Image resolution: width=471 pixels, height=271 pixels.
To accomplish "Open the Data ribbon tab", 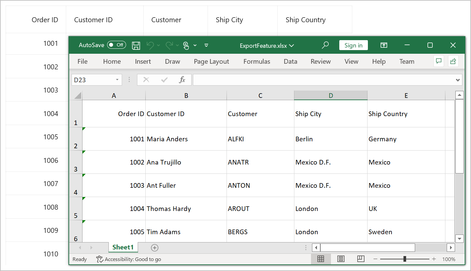I will (x=290, y=61).
